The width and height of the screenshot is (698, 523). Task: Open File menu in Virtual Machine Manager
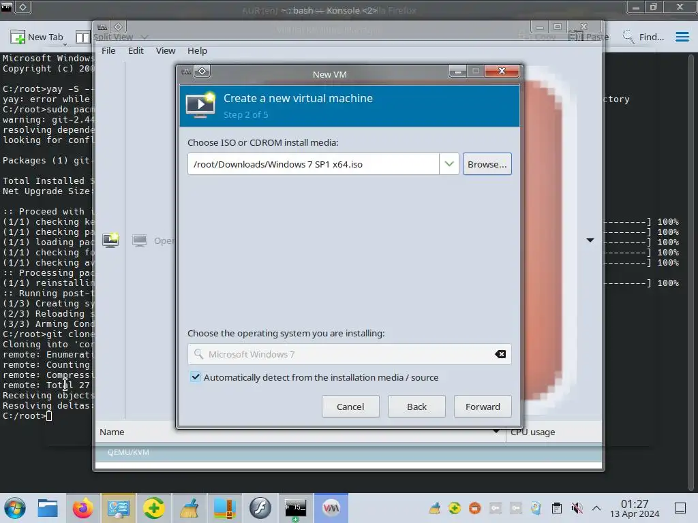[108, 50]
